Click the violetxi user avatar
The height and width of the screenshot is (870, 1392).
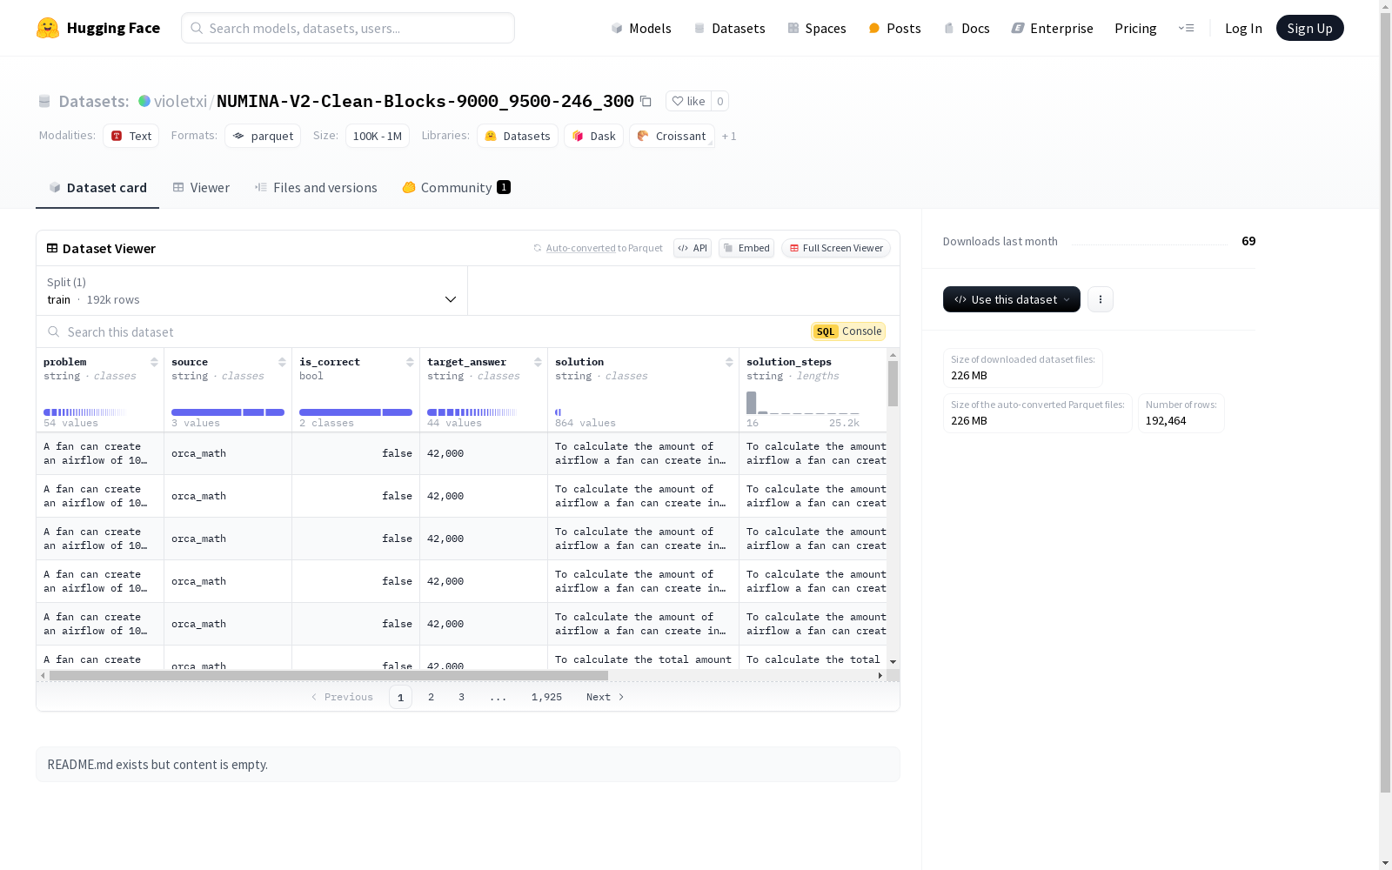144,101
